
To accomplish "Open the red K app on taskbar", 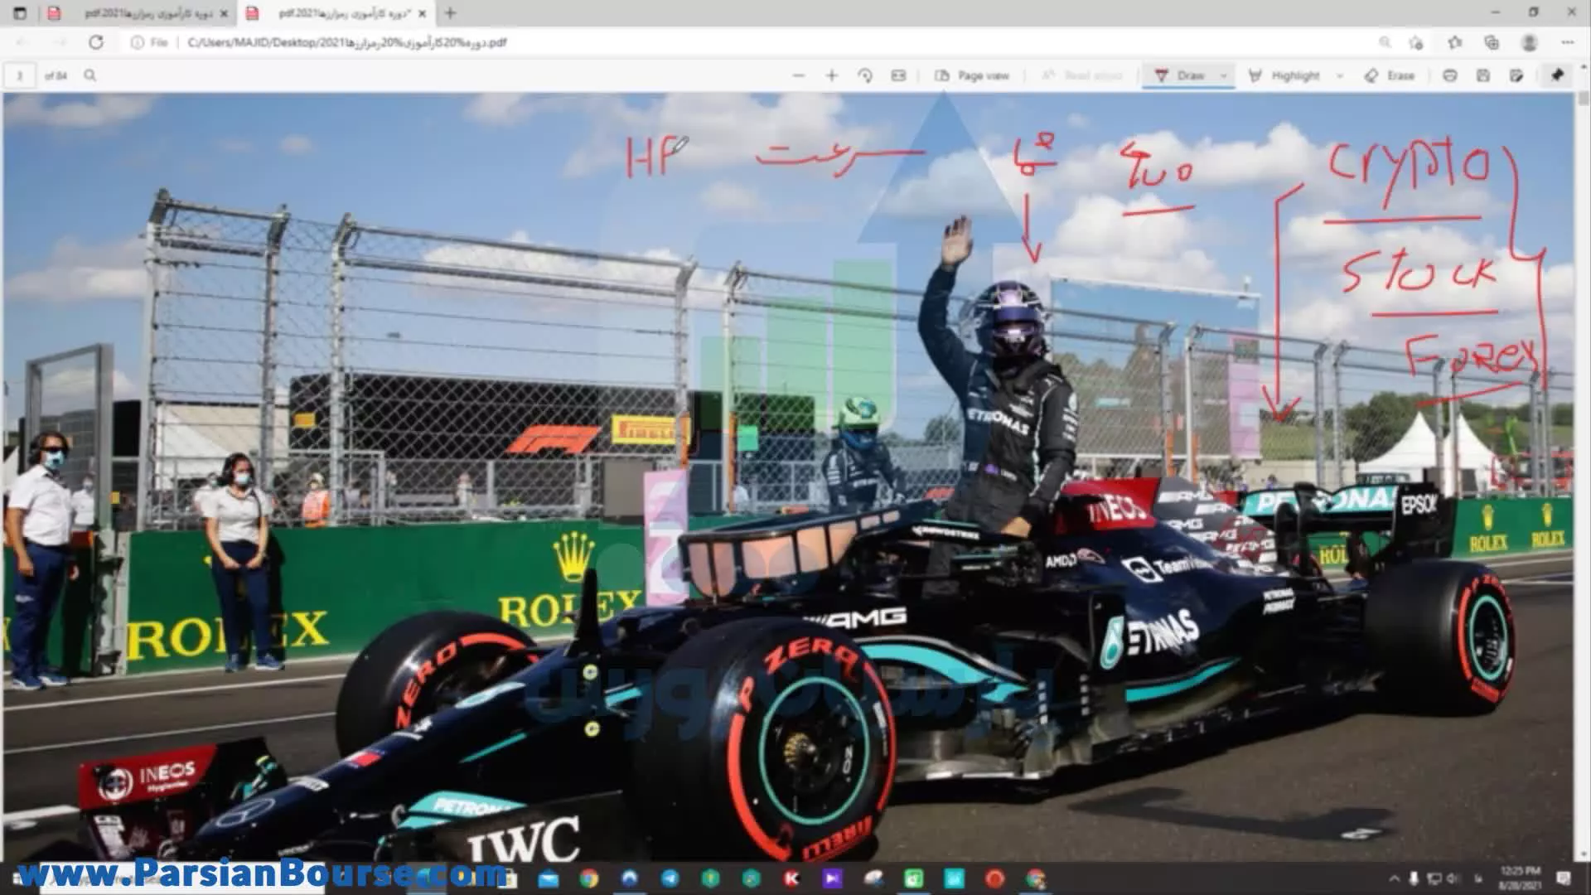I will [791, 878].
